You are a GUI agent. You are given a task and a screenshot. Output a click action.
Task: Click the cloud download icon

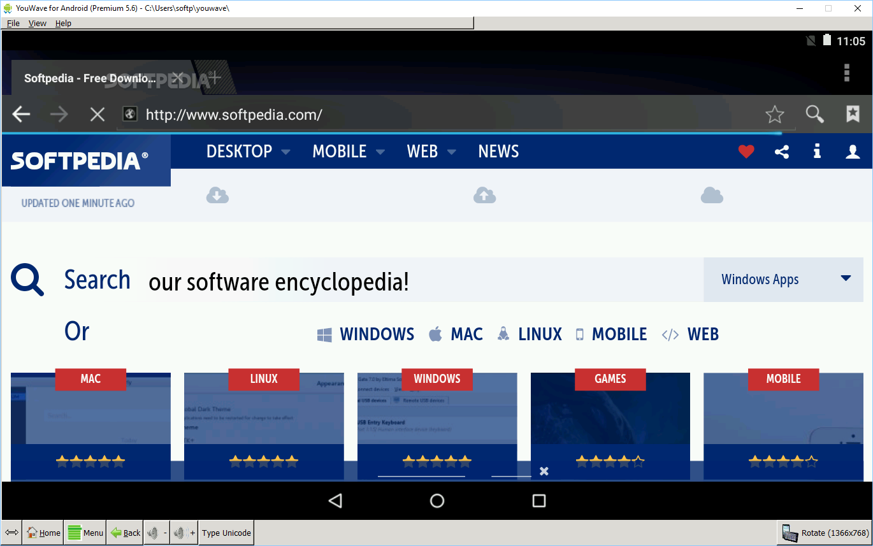217,195
